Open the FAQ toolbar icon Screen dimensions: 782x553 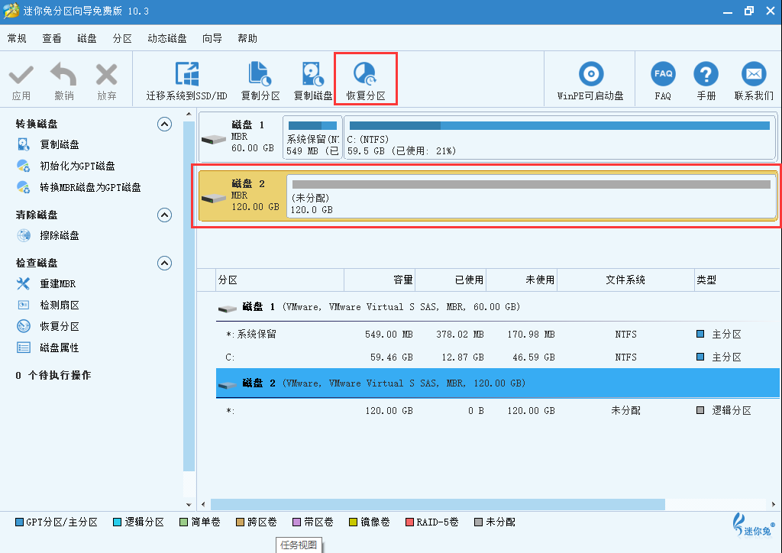coord(663,74)
